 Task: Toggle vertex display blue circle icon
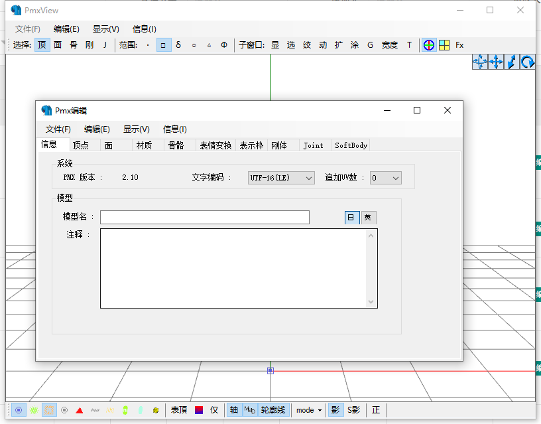pyautogui.click(x=19, y=410)
